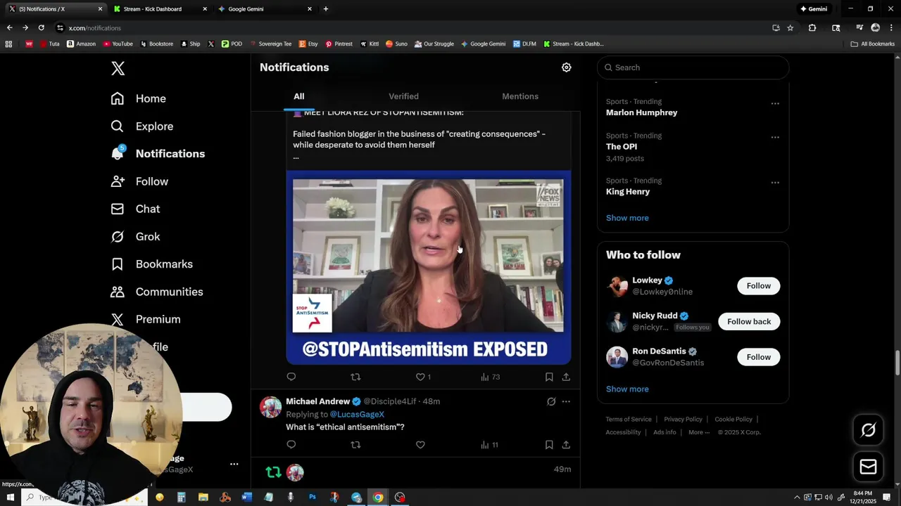Open more options for King Henry trend

pyautogui.click(x=775, y=182)
